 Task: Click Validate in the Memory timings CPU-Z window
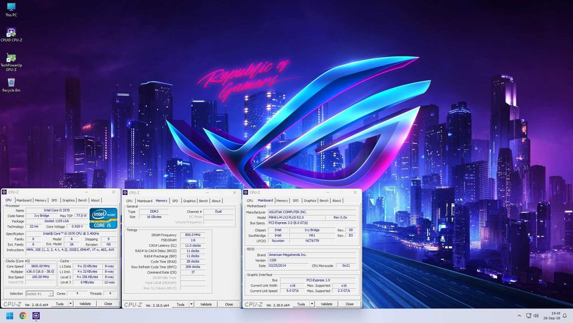click(x=206, y=304)
